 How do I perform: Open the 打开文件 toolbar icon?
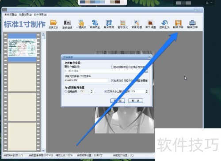53,24
